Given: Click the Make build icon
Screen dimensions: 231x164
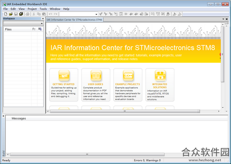Looking at the screenshot, I should click(158, 14).
